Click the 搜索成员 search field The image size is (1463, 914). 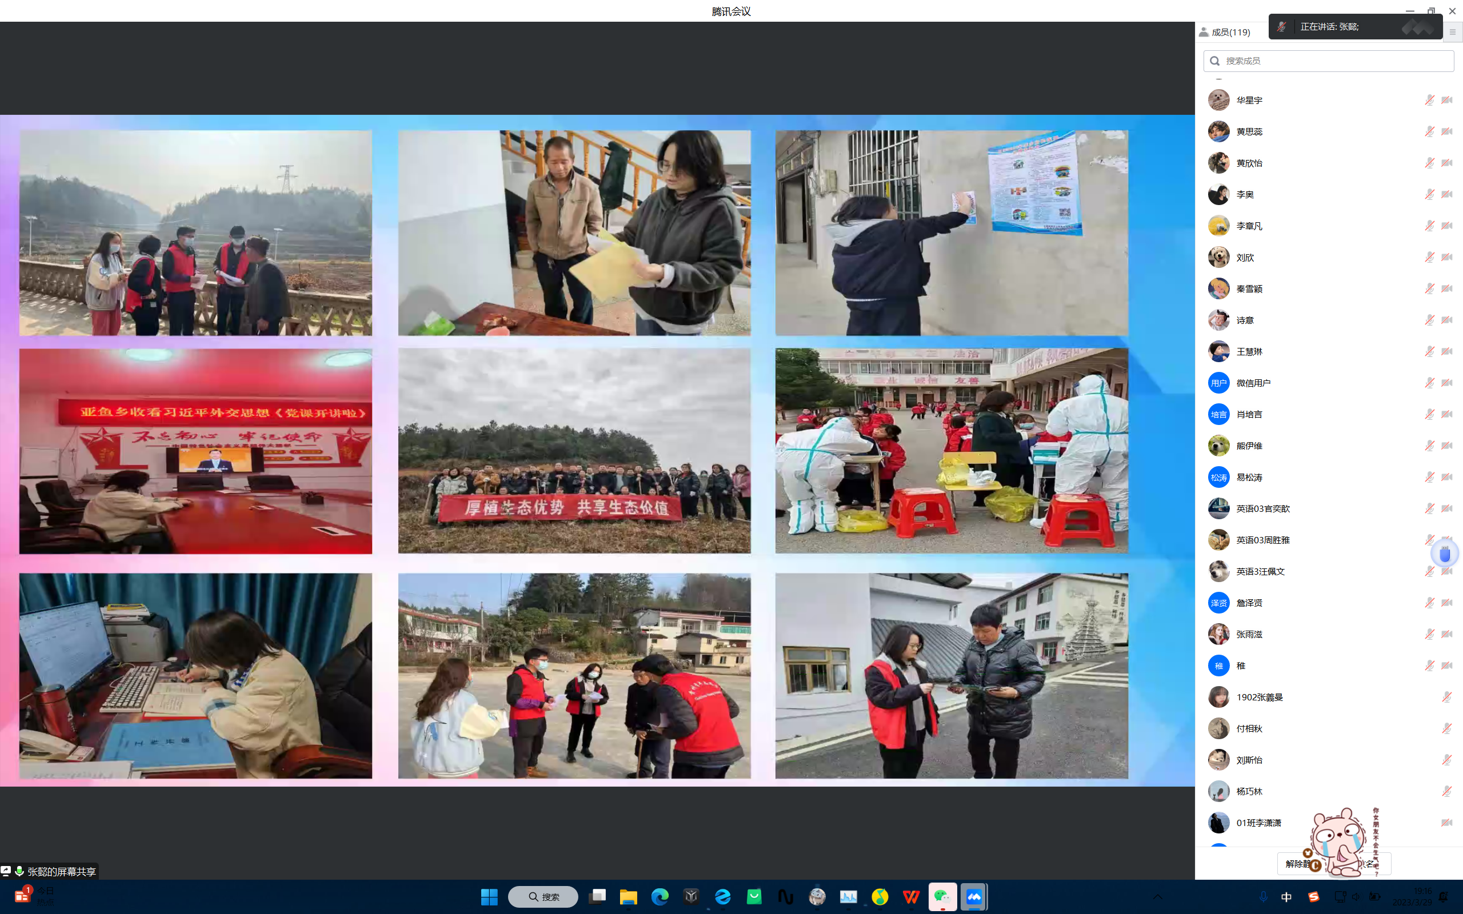point(1328,61)
